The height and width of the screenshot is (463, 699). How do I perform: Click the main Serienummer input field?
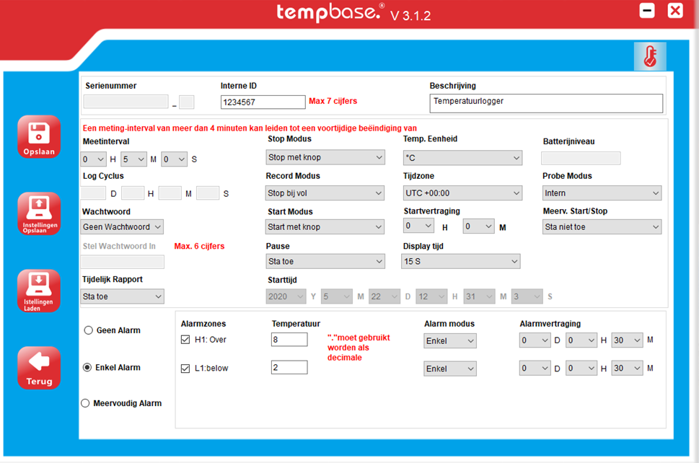click(x=126, y=102)
